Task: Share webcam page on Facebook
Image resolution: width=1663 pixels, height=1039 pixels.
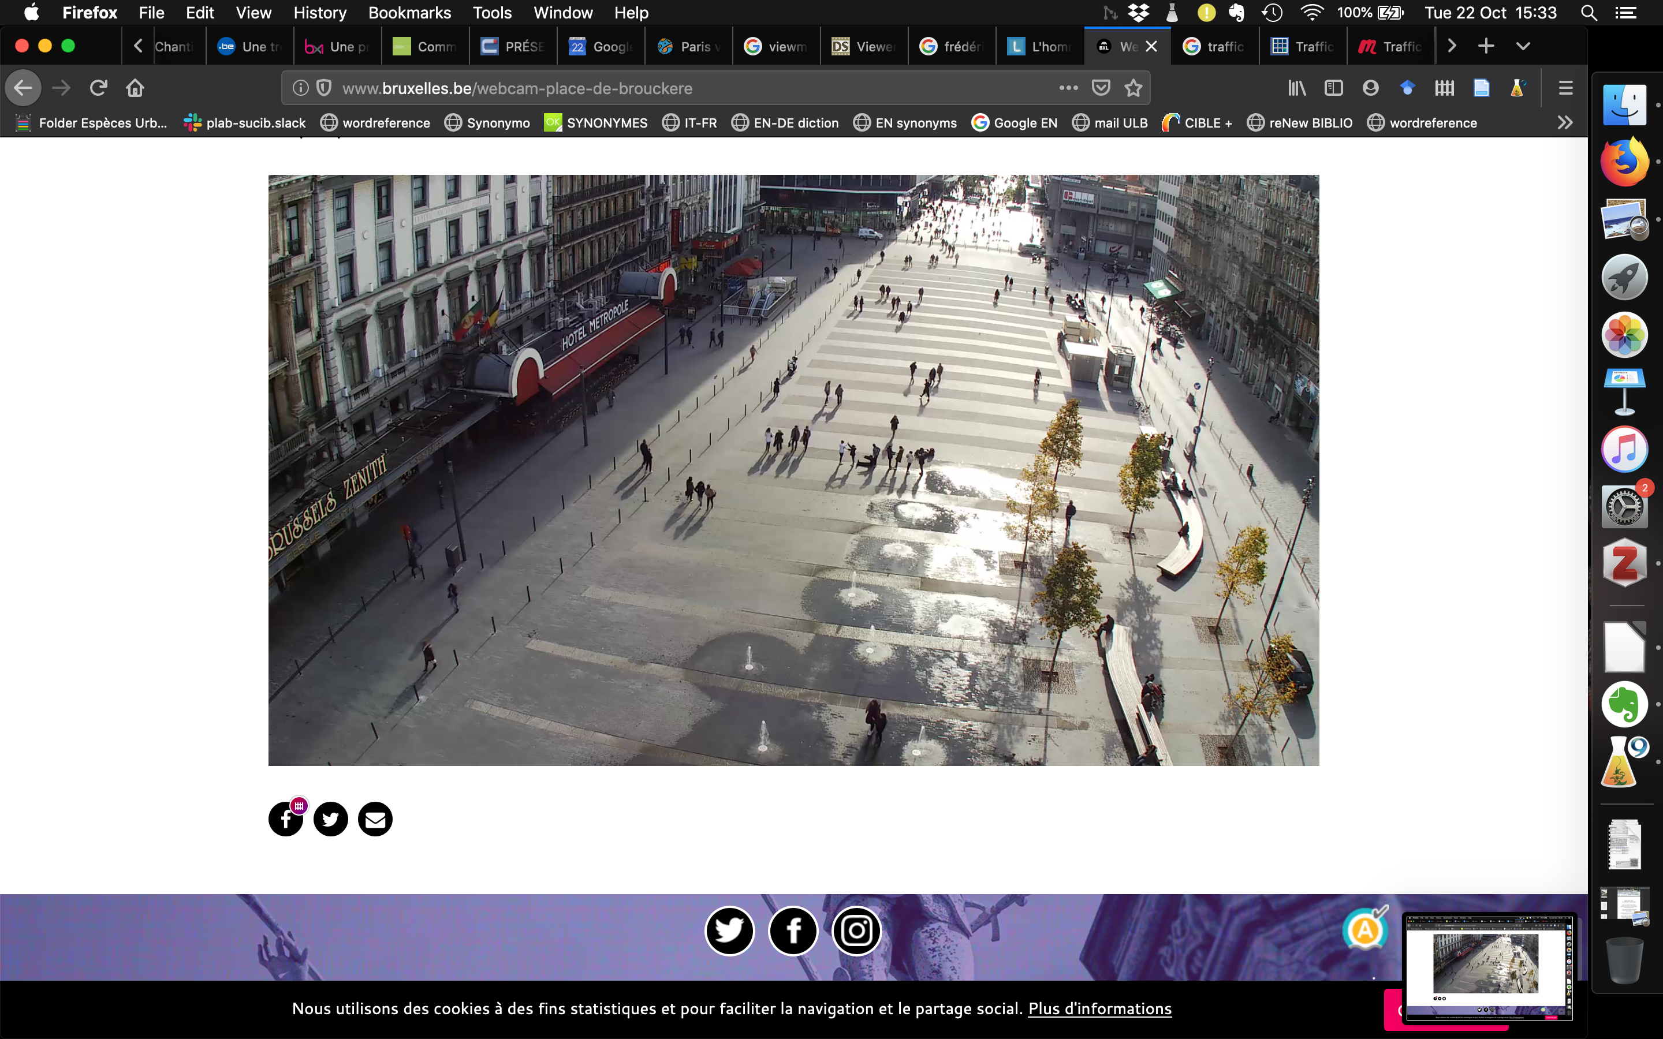Action: click(285, 819)
